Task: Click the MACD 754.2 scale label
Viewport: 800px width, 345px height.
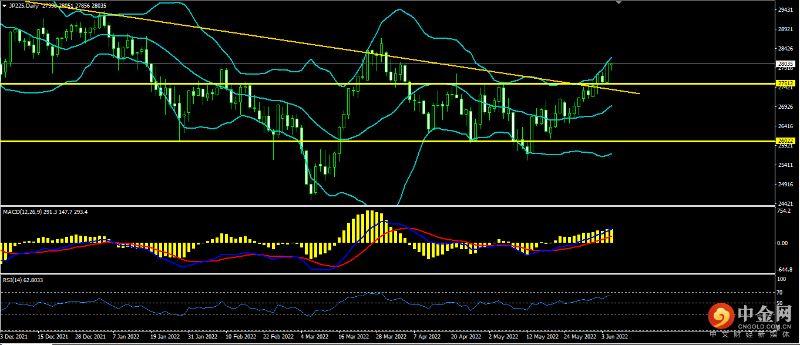Action: tap(784, 210)
